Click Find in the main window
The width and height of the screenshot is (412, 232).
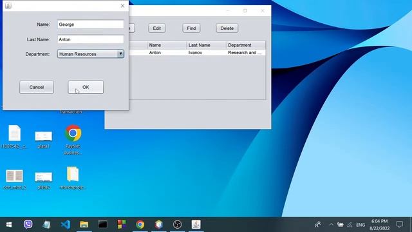(x=191, y=28)
